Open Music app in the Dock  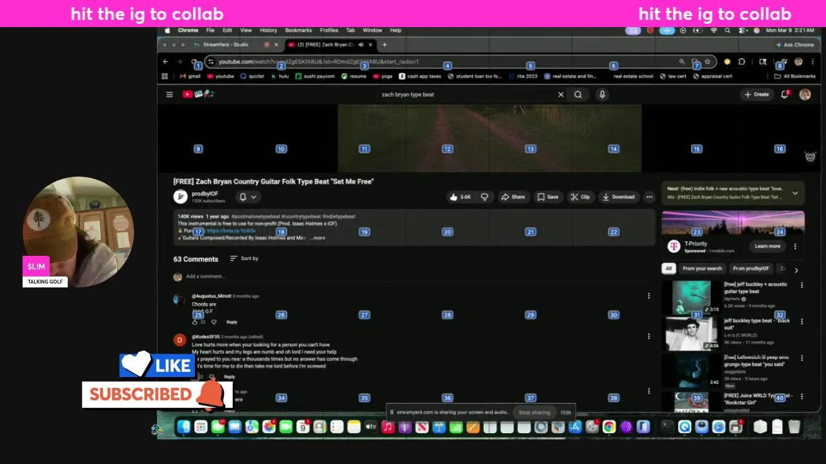[388, 427]
